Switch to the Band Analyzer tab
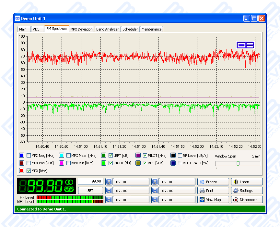 [107, 29]
